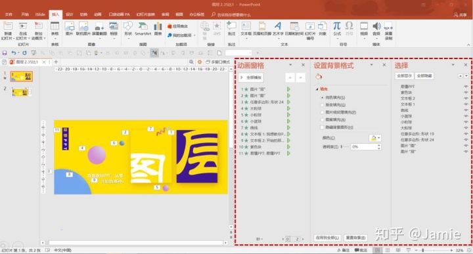The height and width of the screenshot is (254, 473).
Task: Open 应用商店 (Store) add-ins
Action: pyautogui.click(x=177, y=26)
